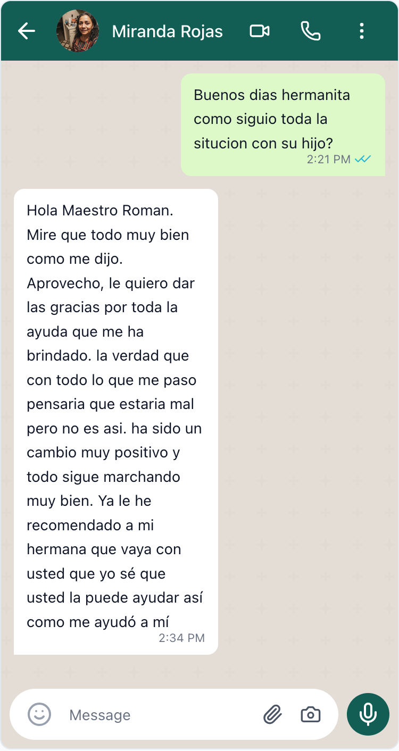399x751 pixels.
Task: Click the line 'situcion con su hijo?'
Action: click(263, 144)
